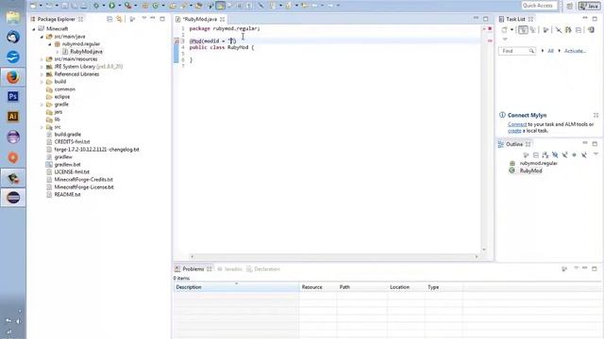This screenshot has height=339, width=604.
Task: Expand Referenced Libraries node
Action: point(42,74)
